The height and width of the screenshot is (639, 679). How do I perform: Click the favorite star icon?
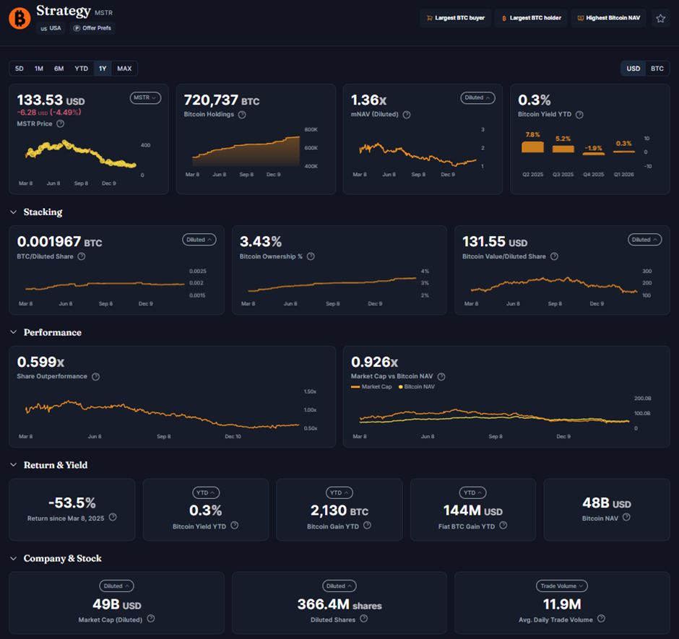tap(660, 18)
